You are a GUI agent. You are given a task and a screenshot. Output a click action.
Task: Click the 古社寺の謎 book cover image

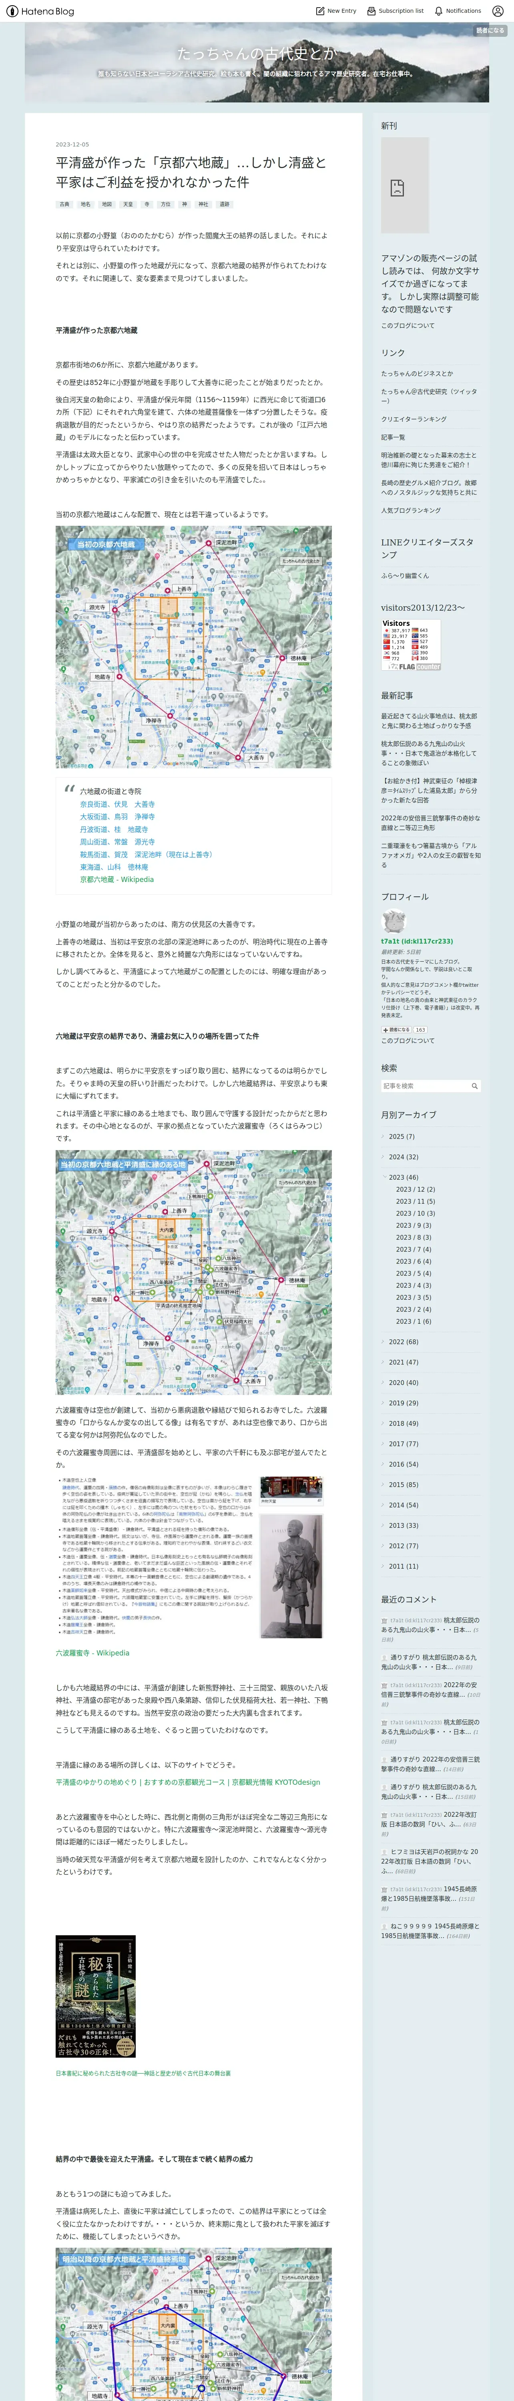95,1996
